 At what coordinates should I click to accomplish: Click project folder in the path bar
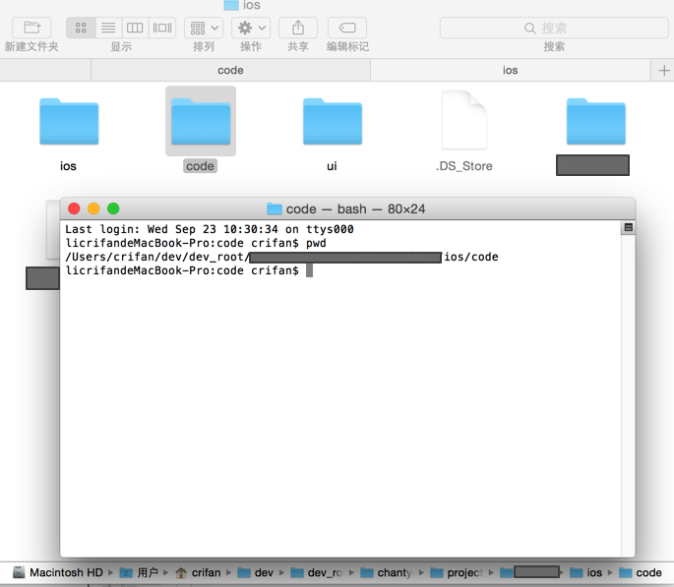point(457,572)
